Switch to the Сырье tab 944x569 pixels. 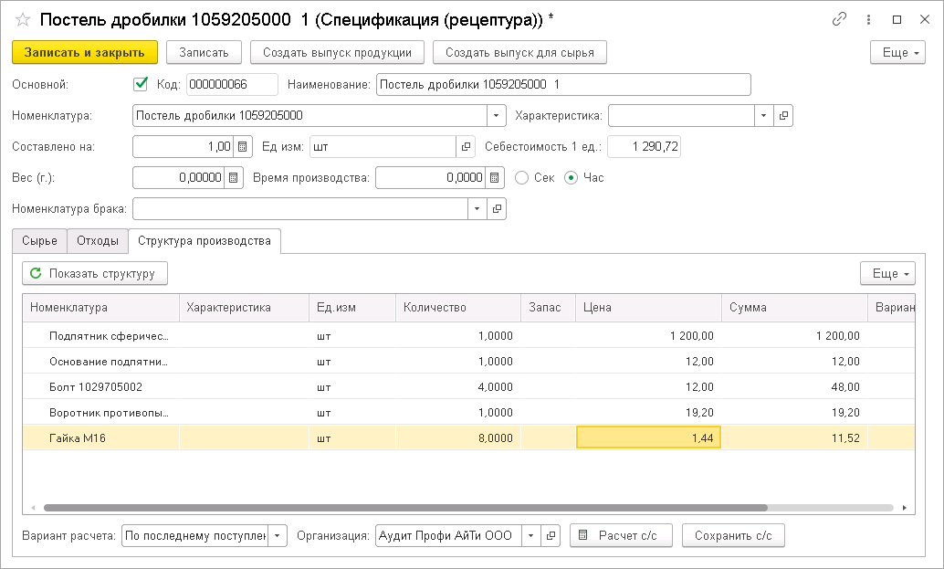[39, 241]
